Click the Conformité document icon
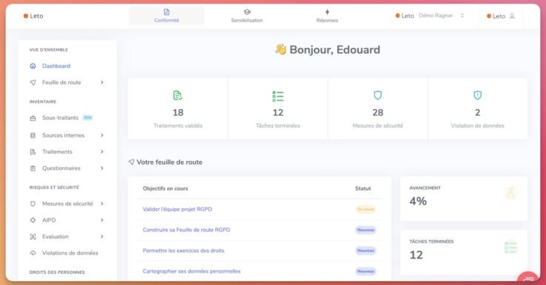The image size is (546, 285). [x=166, y=12]
